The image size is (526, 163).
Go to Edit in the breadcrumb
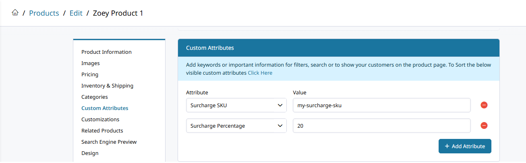76,13
